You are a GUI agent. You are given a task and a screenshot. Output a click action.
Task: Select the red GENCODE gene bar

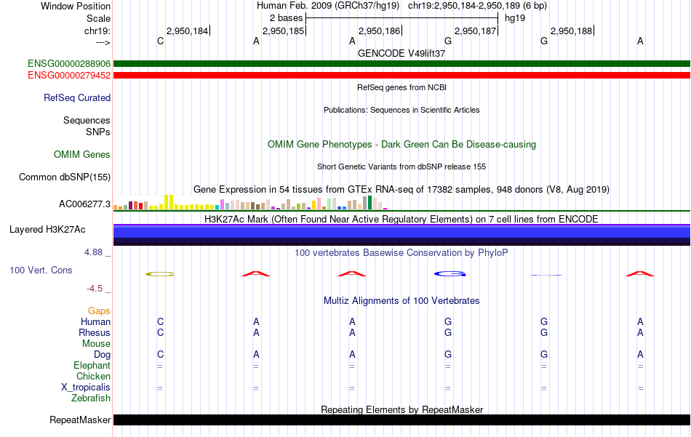tap(402, 76)
